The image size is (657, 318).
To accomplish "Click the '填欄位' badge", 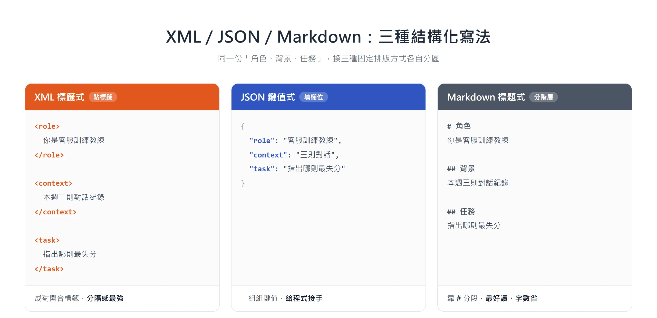I will [x=314, y=97].
